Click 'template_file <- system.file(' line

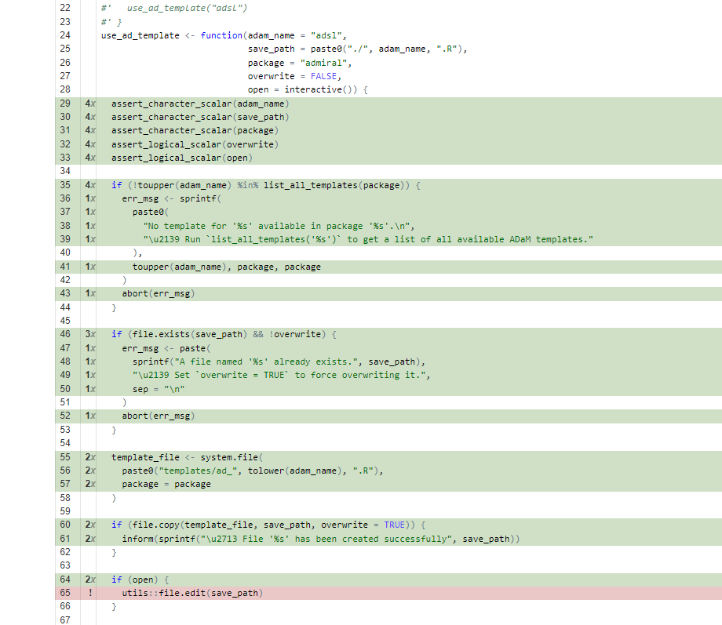[187, 457]
